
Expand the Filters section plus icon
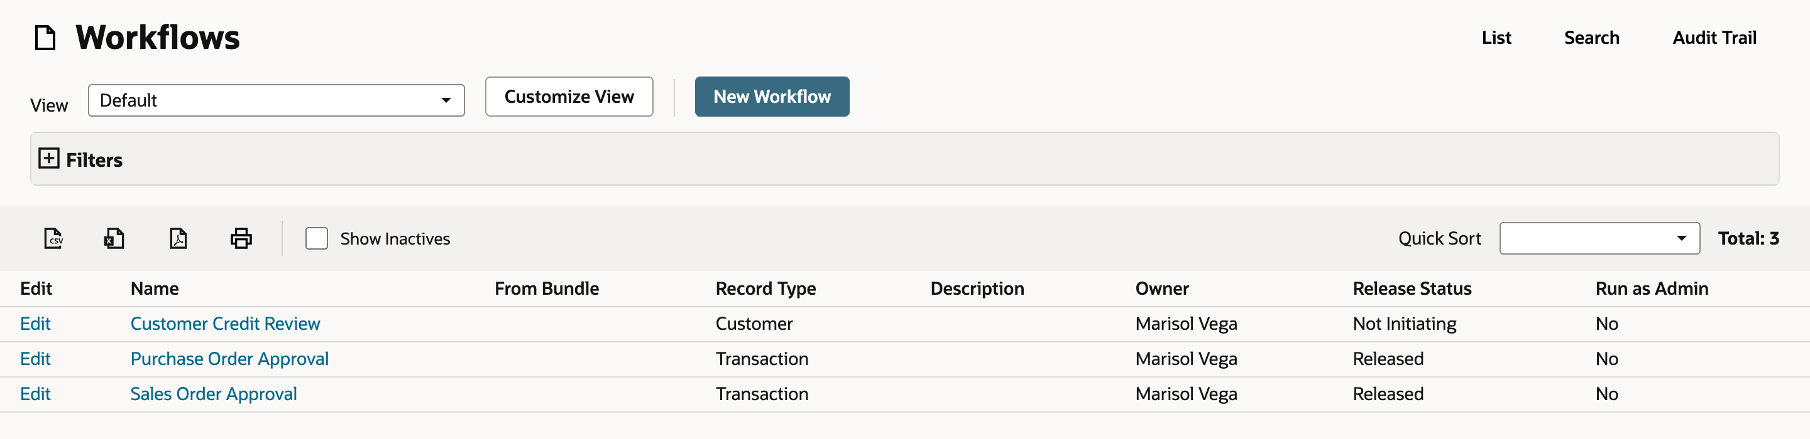click(x=48, y=159)
